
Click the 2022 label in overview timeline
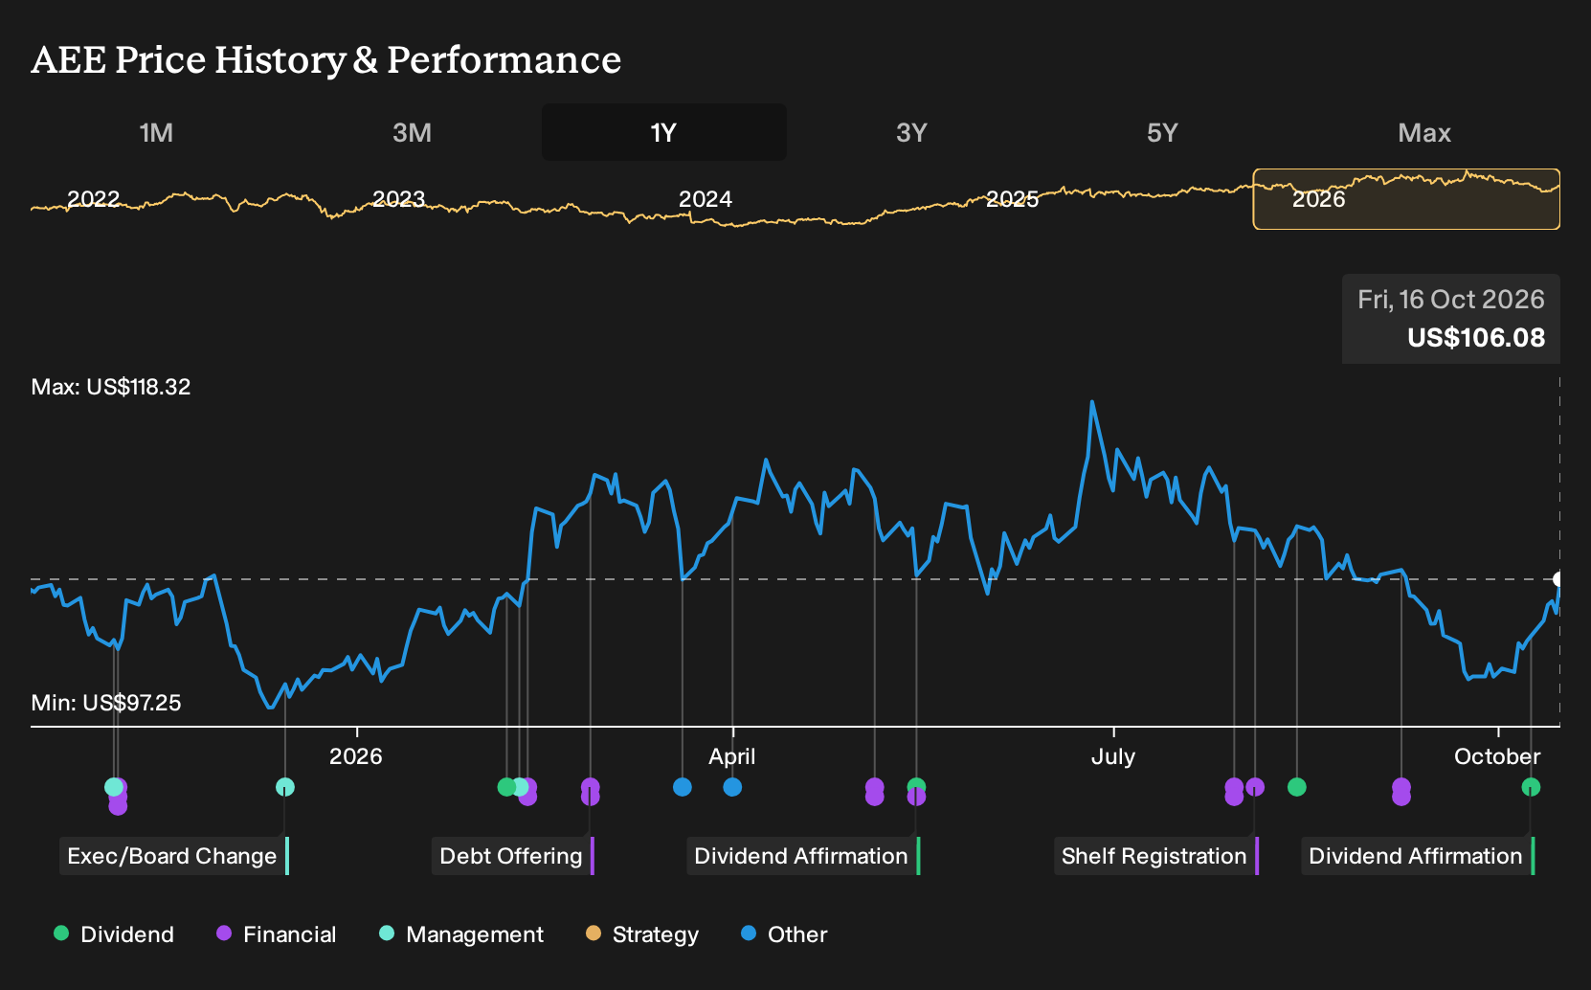coord(94,199)
